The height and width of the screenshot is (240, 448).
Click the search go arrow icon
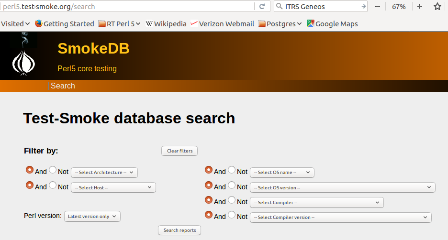pyautogui.click(x=363, y=7)
